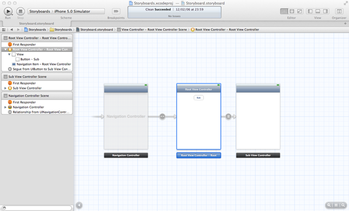Switch to the Assistant editor icon
Screen dimensions: 349x211
[x=292, y=11]
